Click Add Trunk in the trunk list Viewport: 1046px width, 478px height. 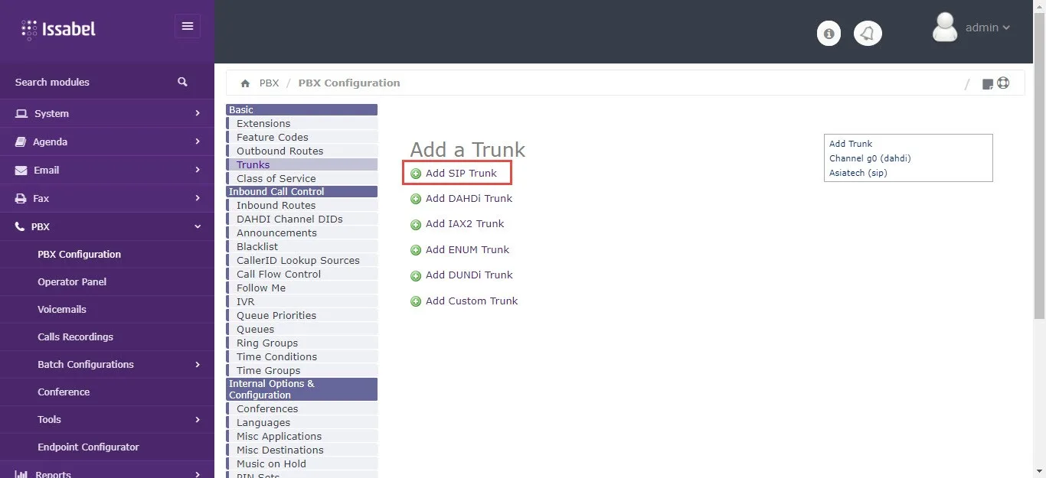(x=851, y=144)
